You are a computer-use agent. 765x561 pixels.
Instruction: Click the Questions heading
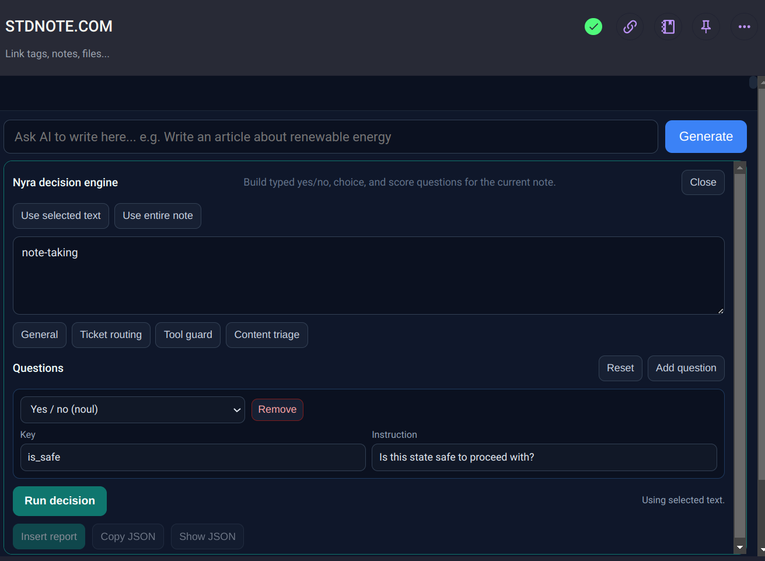[x=38, y=368]
